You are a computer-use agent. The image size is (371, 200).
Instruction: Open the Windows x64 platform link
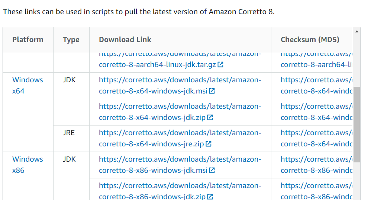pyautogui.click(x=27, y=85)
